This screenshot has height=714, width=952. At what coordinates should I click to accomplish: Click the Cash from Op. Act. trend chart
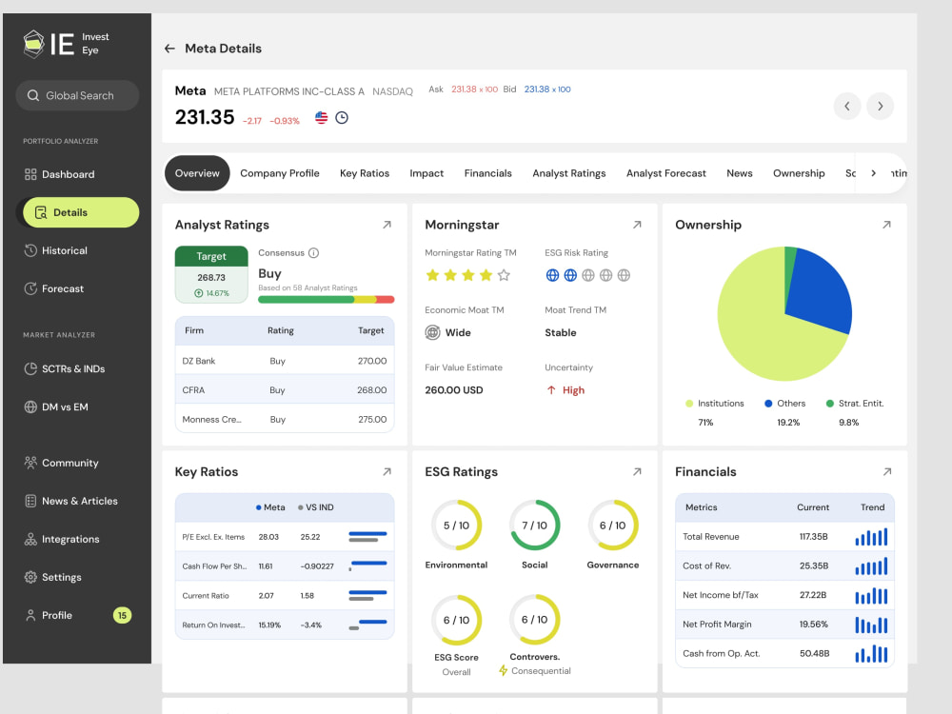[x=871, y=654]
